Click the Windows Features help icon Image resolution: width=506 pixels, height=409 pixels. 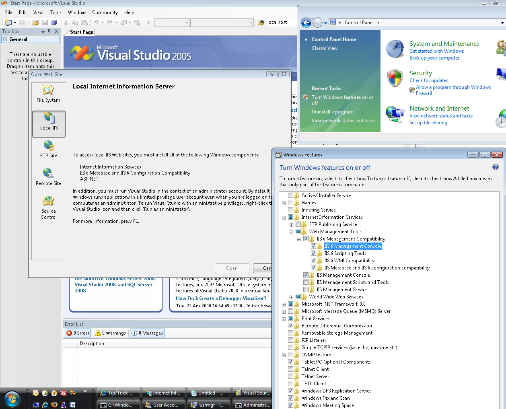coord(496,167)
